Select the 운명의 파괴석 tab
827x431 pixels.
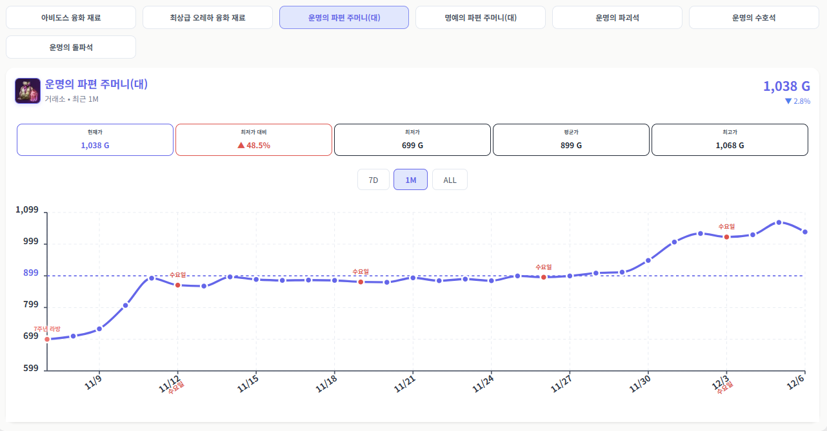click(x=617, y=17)
